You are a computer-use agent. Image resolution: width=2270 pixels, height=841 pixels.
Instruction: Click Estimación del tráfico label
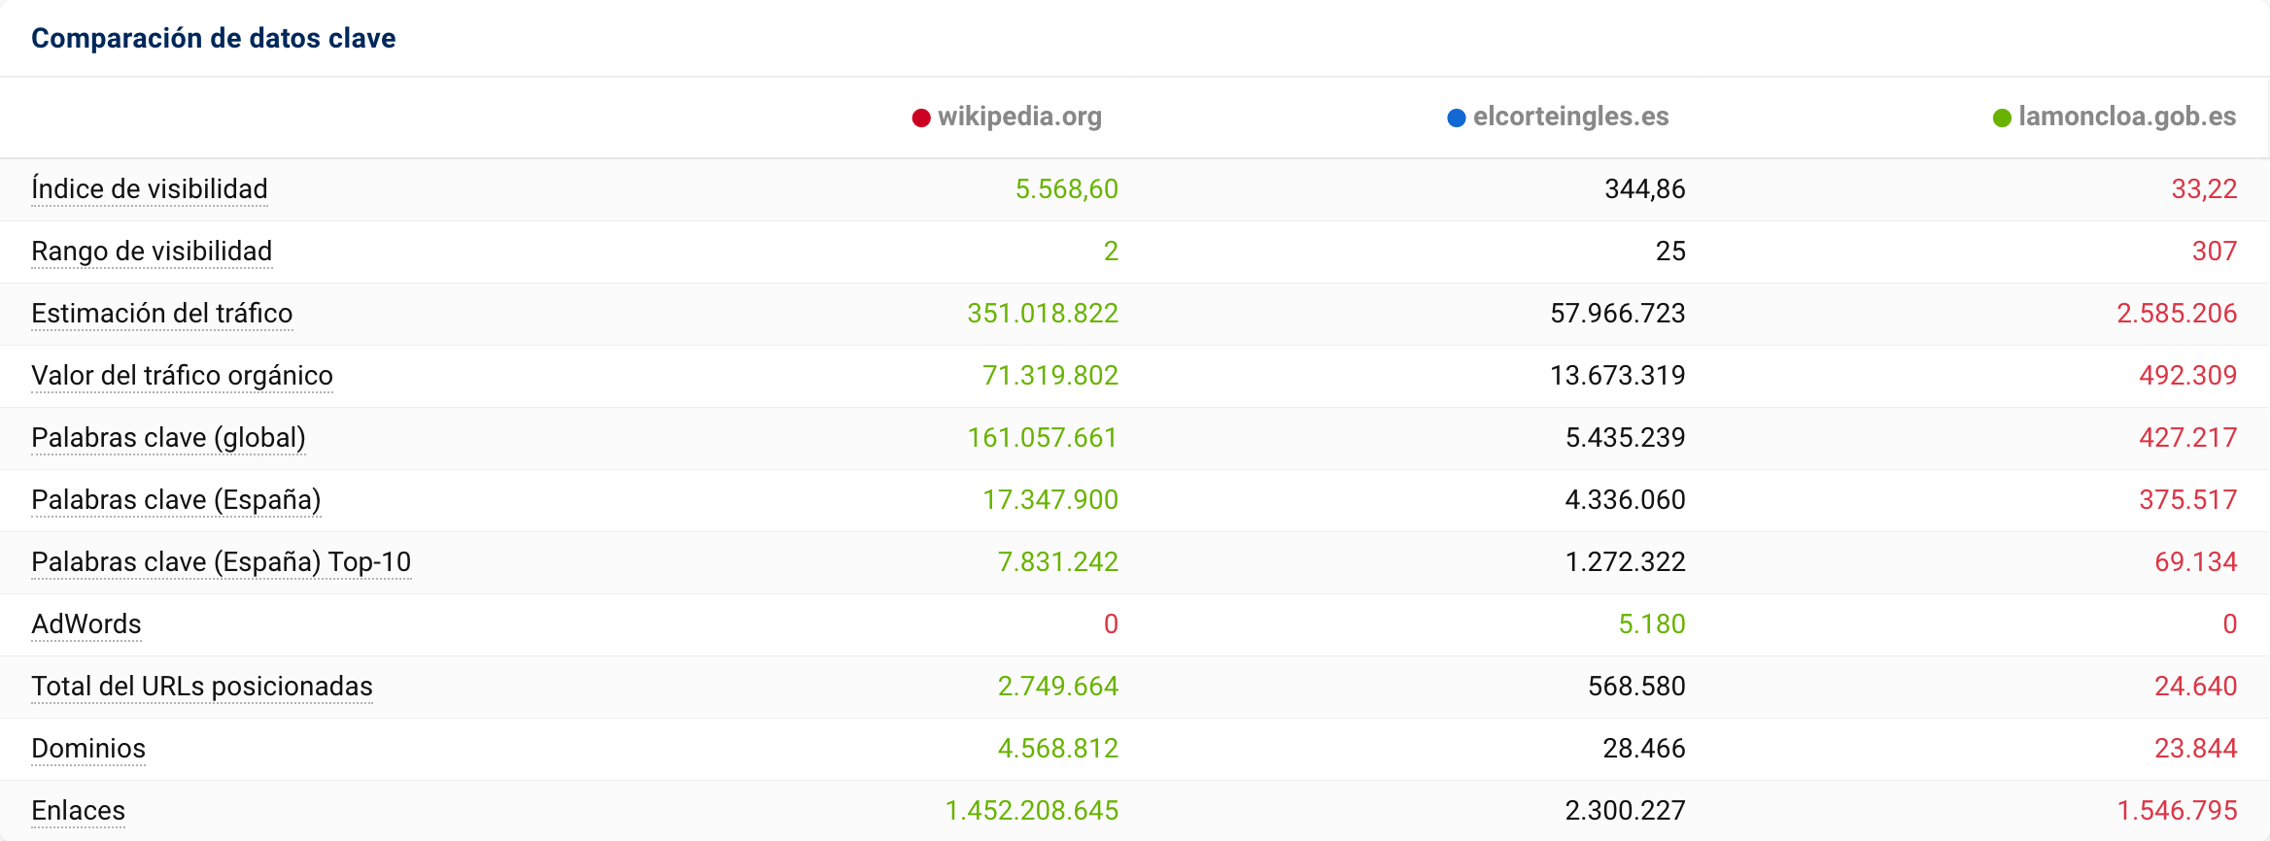162,314
